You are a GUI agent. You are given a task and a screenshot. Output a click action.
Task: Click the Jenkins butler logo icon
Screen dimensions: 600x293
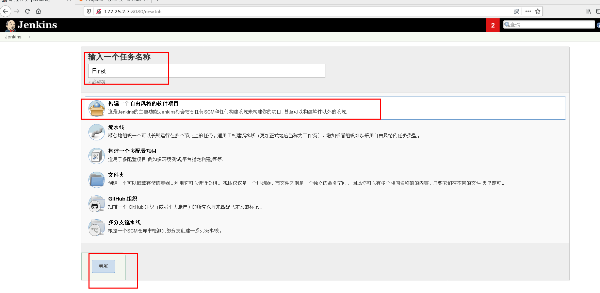coord(11,25)
